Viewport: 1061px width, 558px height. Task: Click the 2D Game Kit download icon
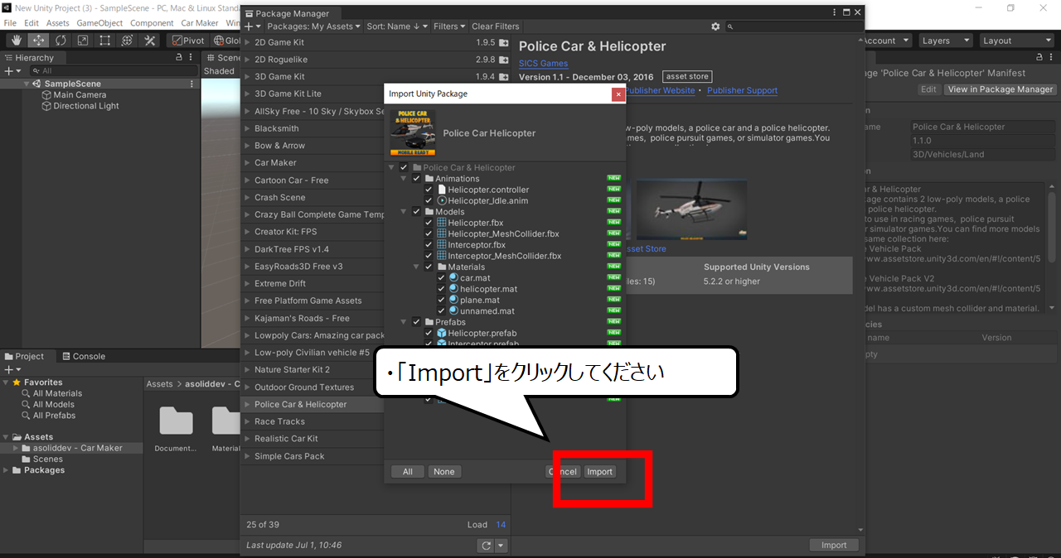(503, 42)
